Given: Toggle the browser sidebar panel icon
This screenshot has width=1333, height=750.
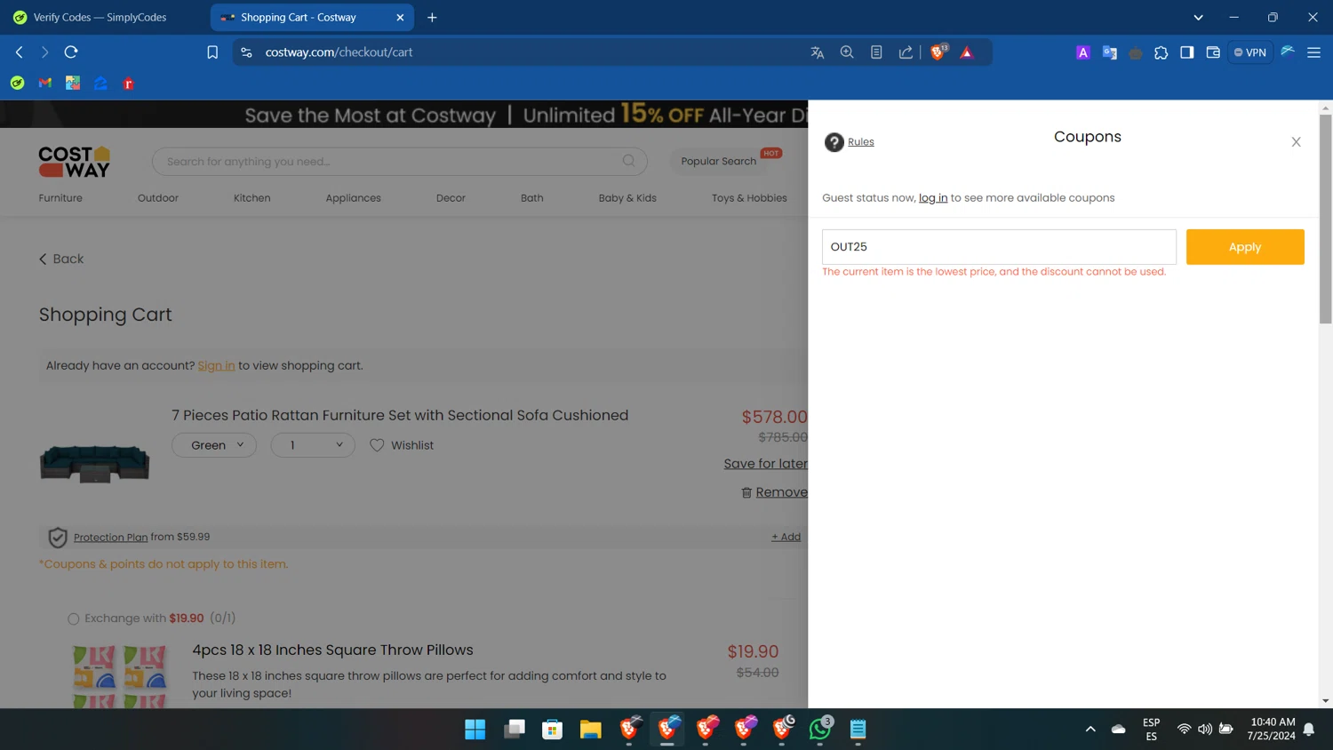Looking at the screenshot, I should [x=1186, y=52].
